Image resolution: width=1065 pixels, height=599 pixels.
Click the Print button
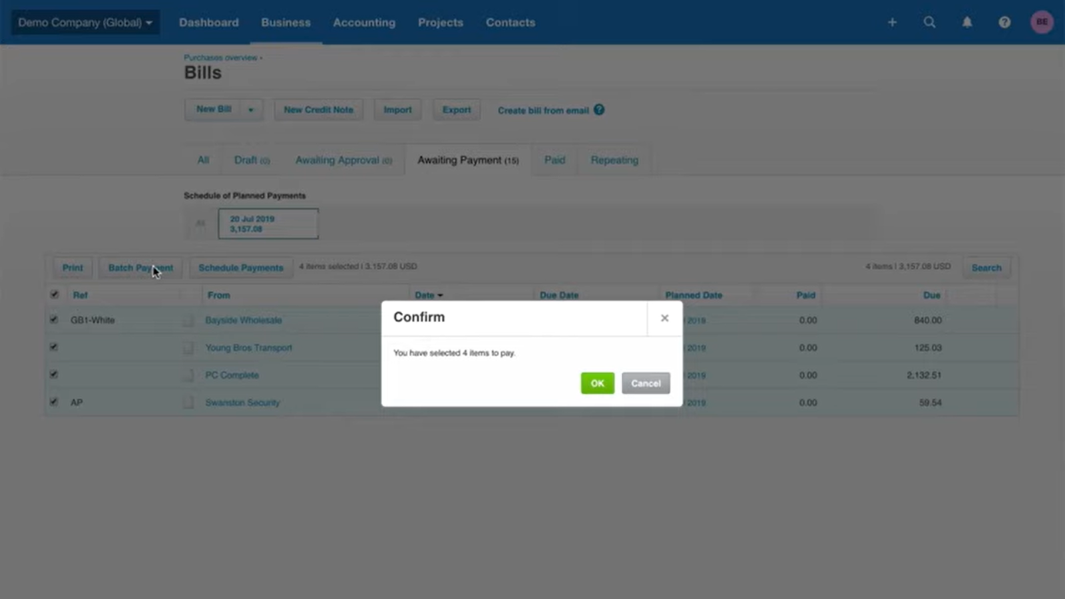pyautogui.click(x=73, y=268)
